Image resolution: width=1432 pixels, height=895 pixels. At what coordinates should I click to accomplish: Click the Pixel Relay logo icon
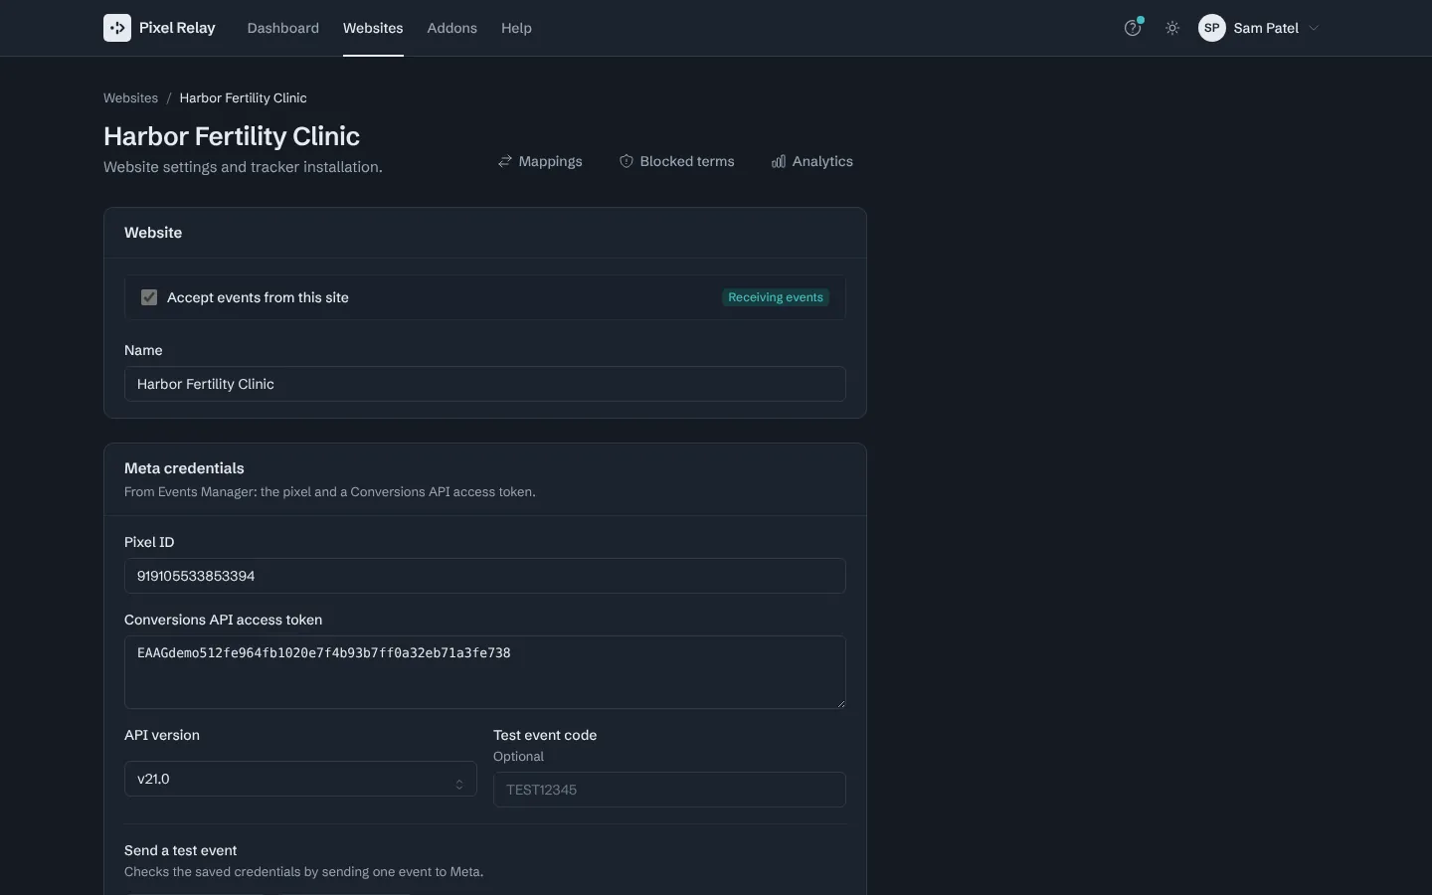(117, 28)
